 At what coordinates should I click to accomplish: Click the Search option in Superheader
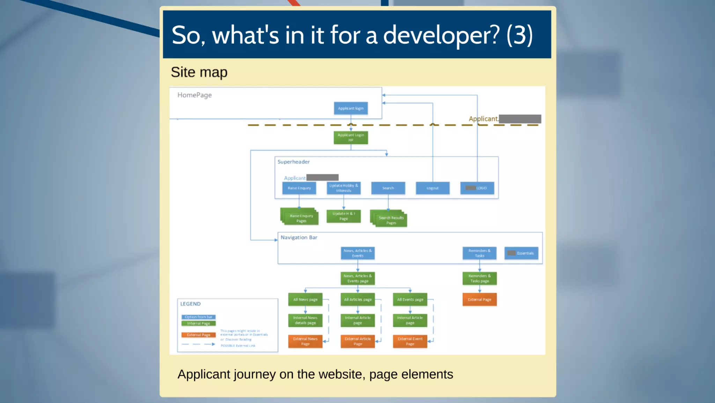(388, 188)
